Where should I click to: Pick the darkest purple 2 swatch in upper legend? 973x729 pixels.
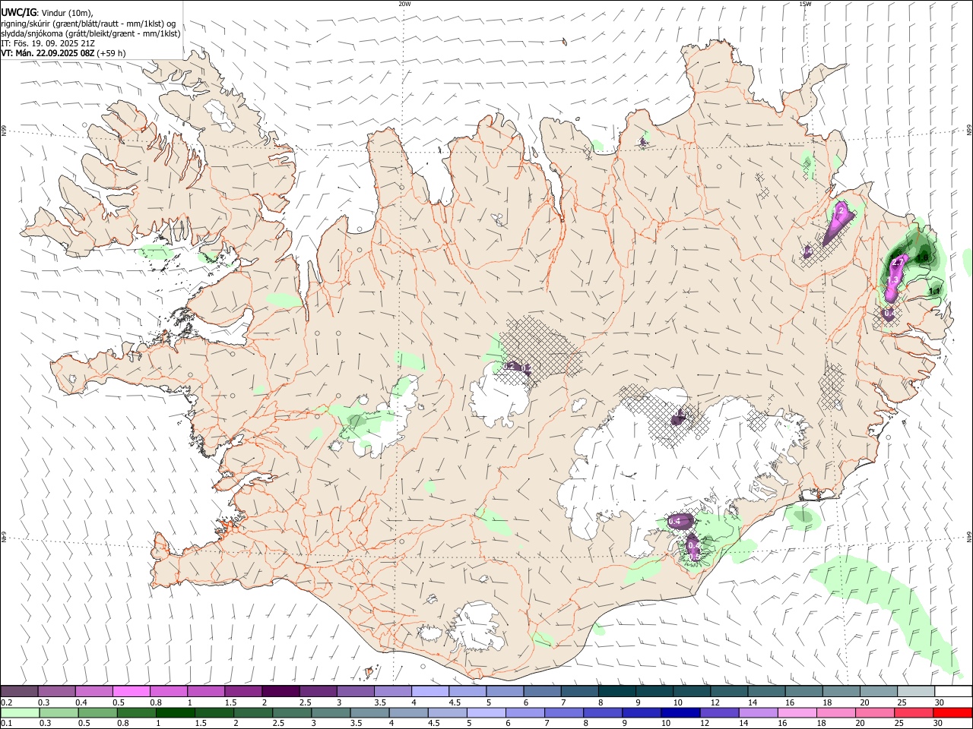[x=280, y=691]
